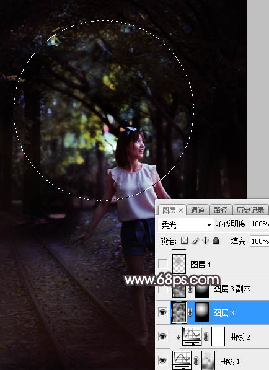Viewport: 269px width, 370px height.
Task: Click the 填充 label
Action: coord(239,241)
